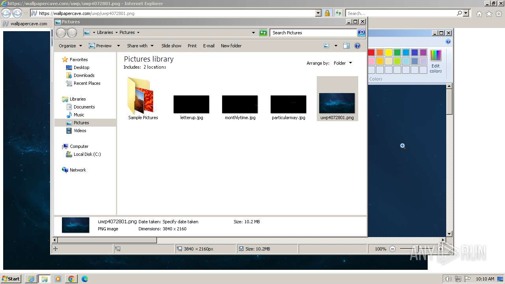Click the Search Pictures magnifier button
The image size is (505, 284).
[x=361, y=33]
